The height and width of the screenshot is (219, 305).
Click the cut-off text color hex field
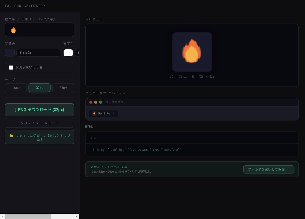(77, 53)
